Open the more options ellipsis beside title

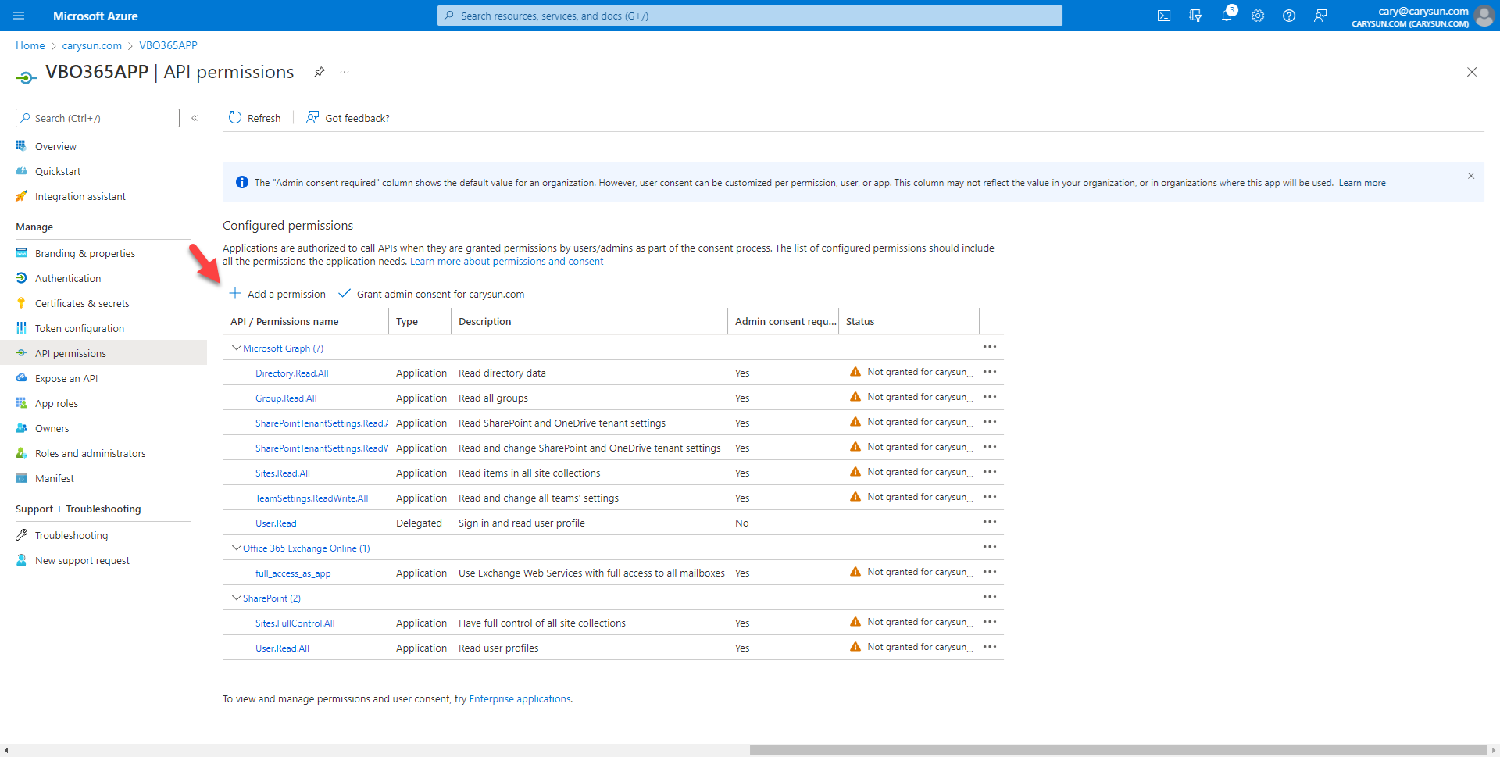[x=345, y=72]
